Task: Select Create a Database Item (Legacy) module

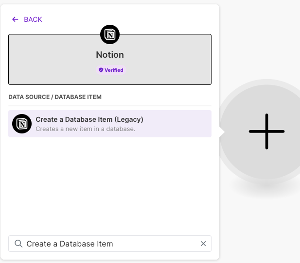Action: click(89, 119)
